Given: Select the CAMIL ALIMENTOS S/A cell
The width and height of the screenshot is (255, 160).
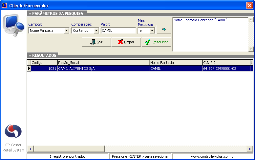Looking at the screenshot, I should click(104, 69).
